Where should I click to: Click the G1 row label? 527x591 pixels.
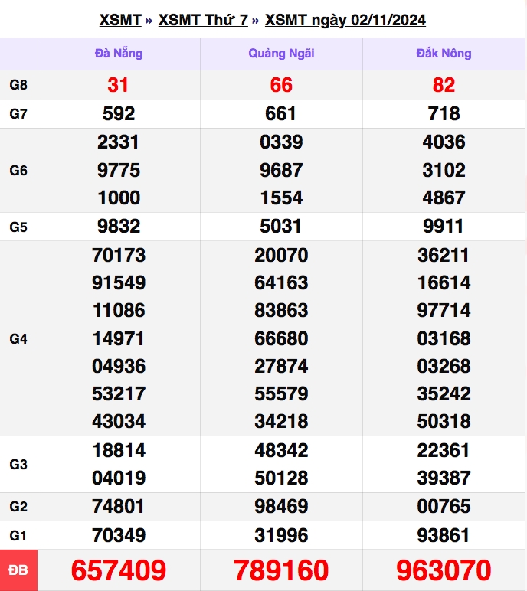click(18, 536)
